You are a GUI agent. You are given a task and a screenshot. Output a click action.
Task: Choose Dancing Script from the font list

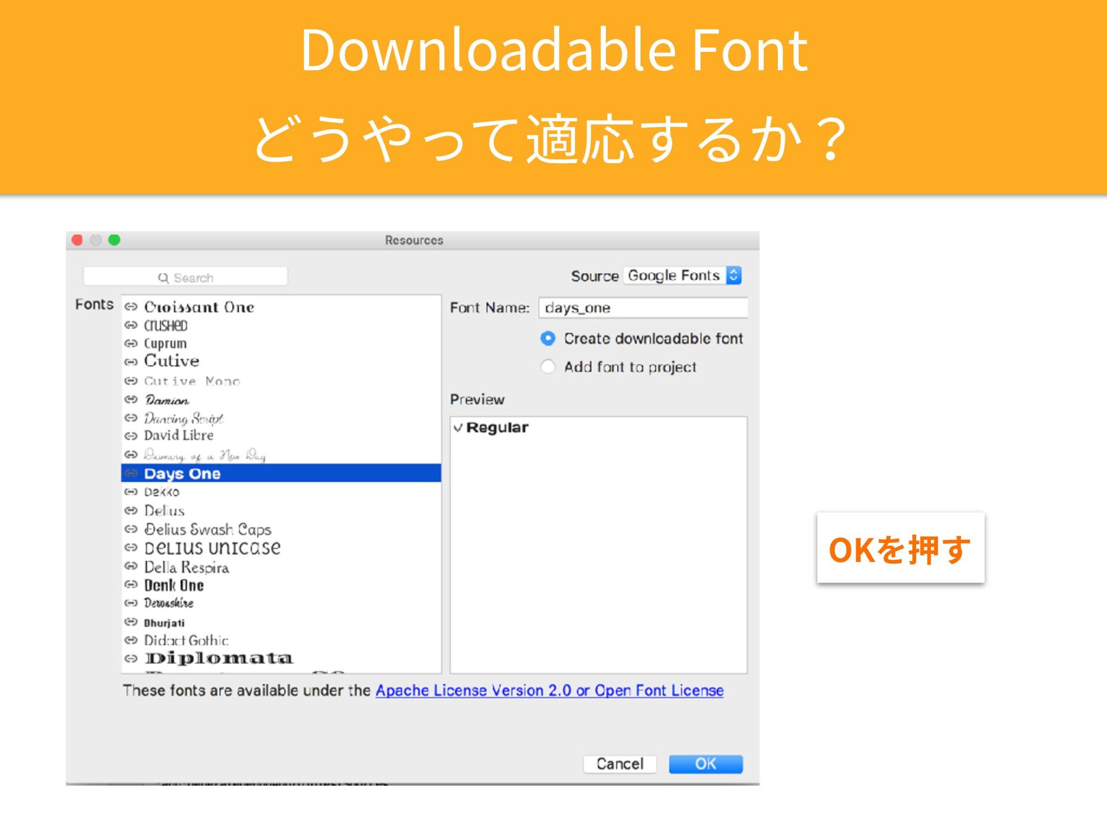click(183, 418)
